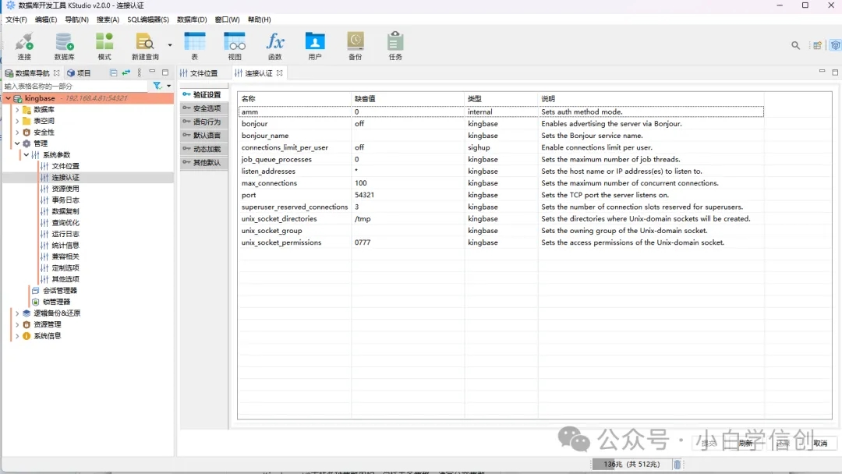This screenshot has height=474, width=842.
Task: Select the 其他默认 category tab
Action: 203,162
